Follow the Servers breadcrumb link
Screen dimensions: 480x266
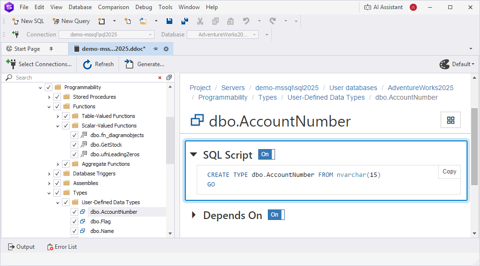233,88
